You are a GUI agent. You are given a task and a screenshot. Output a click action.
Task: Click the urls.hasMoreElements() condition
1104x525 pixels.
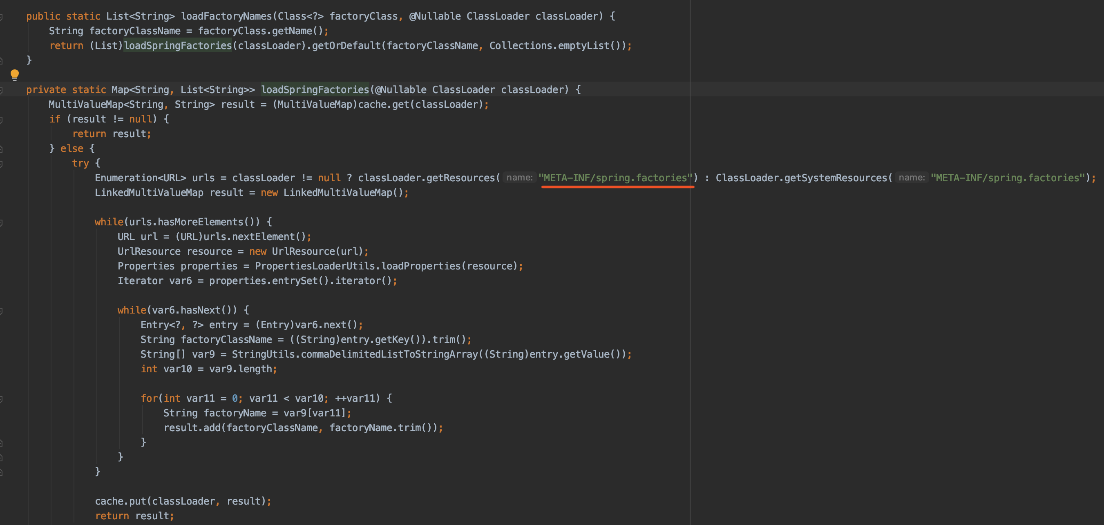tap(192, 222)
